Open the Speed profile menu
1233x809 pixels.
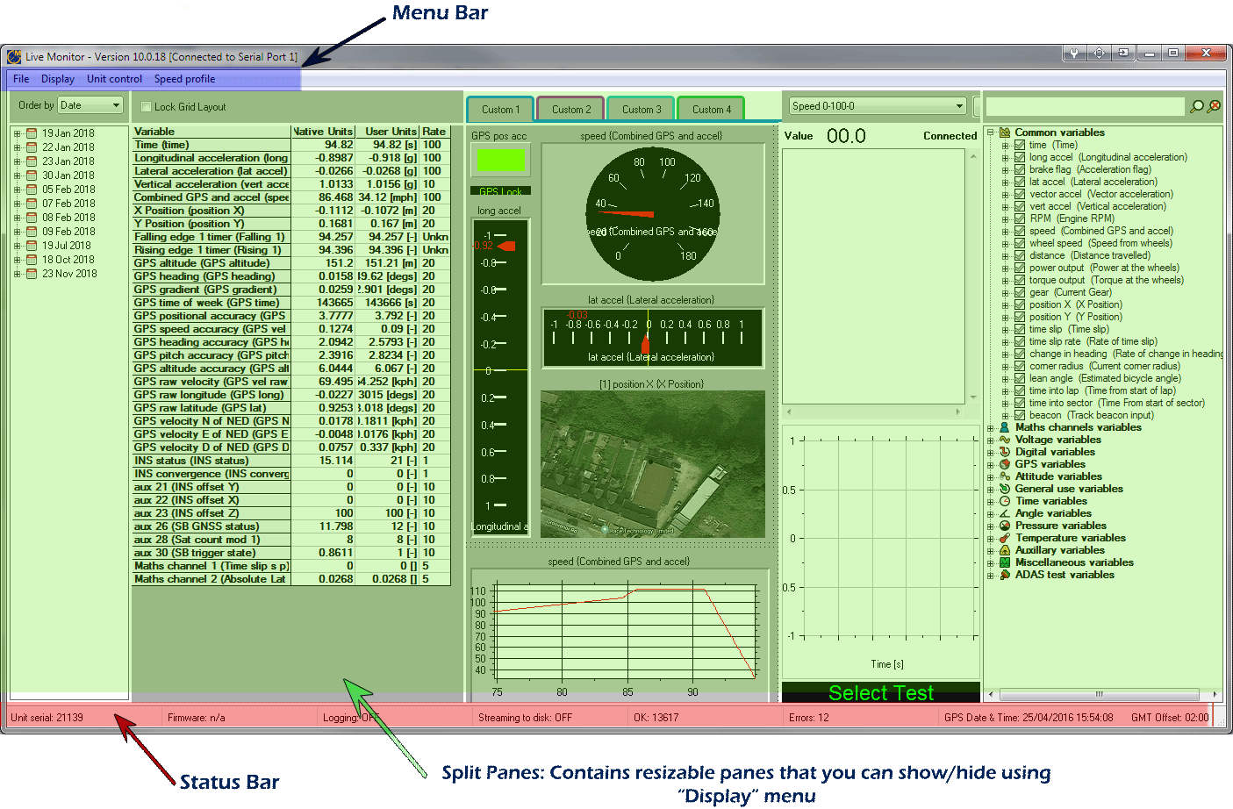point(184,79)
